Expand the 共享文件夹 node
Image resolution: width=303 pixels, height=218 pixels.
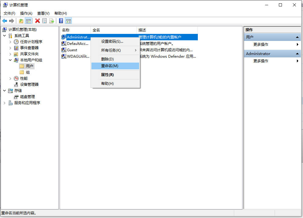point(10,54)
